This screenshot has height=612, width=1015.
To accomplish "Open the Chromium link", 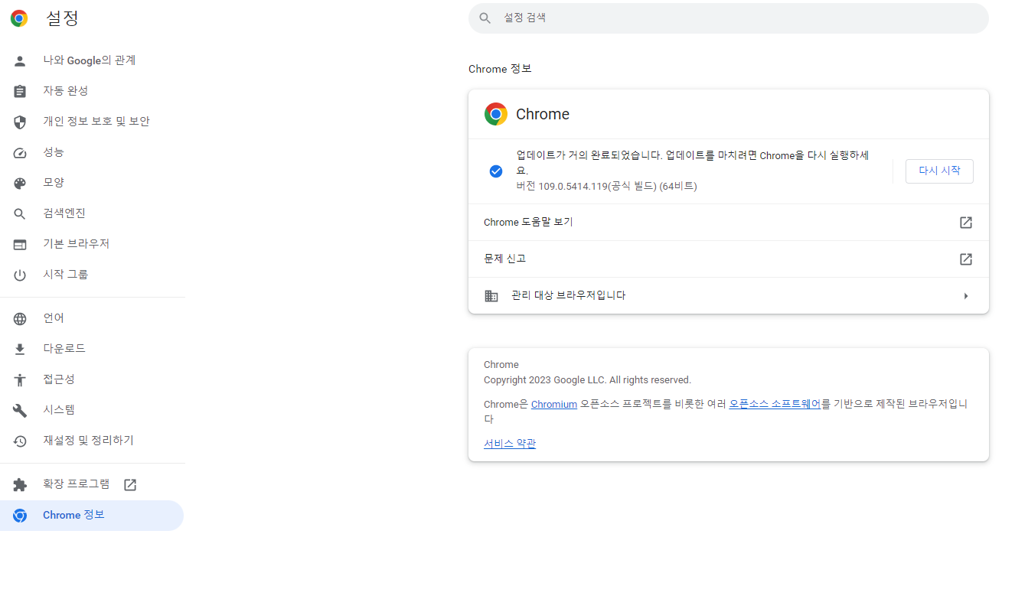I will tap(554, 405).
